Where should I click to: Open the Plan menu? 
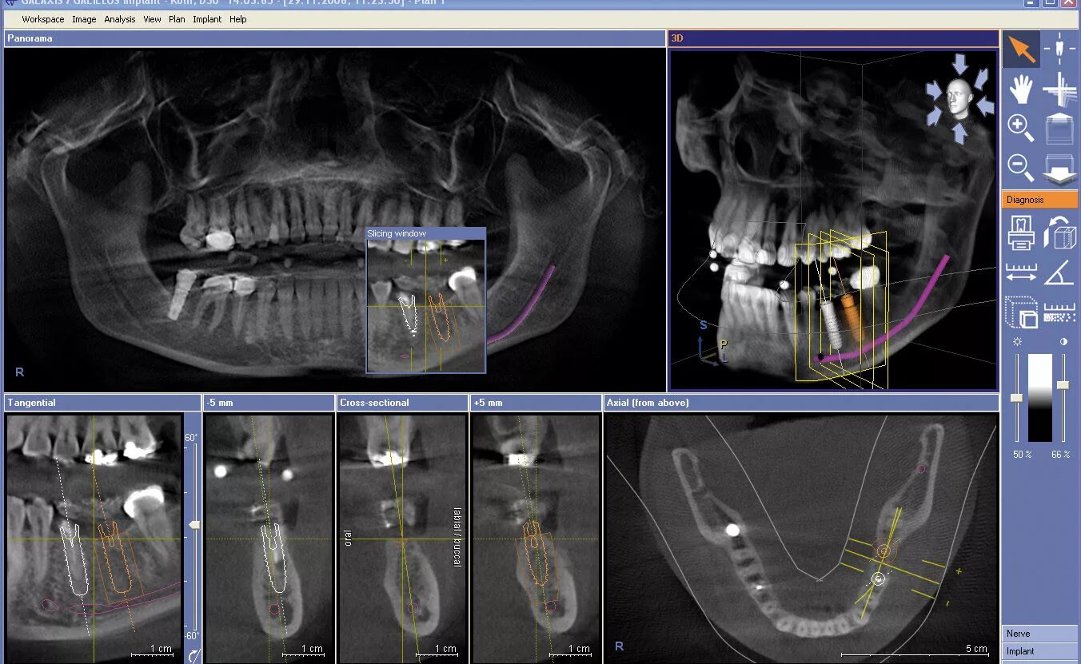pos(177,19)
